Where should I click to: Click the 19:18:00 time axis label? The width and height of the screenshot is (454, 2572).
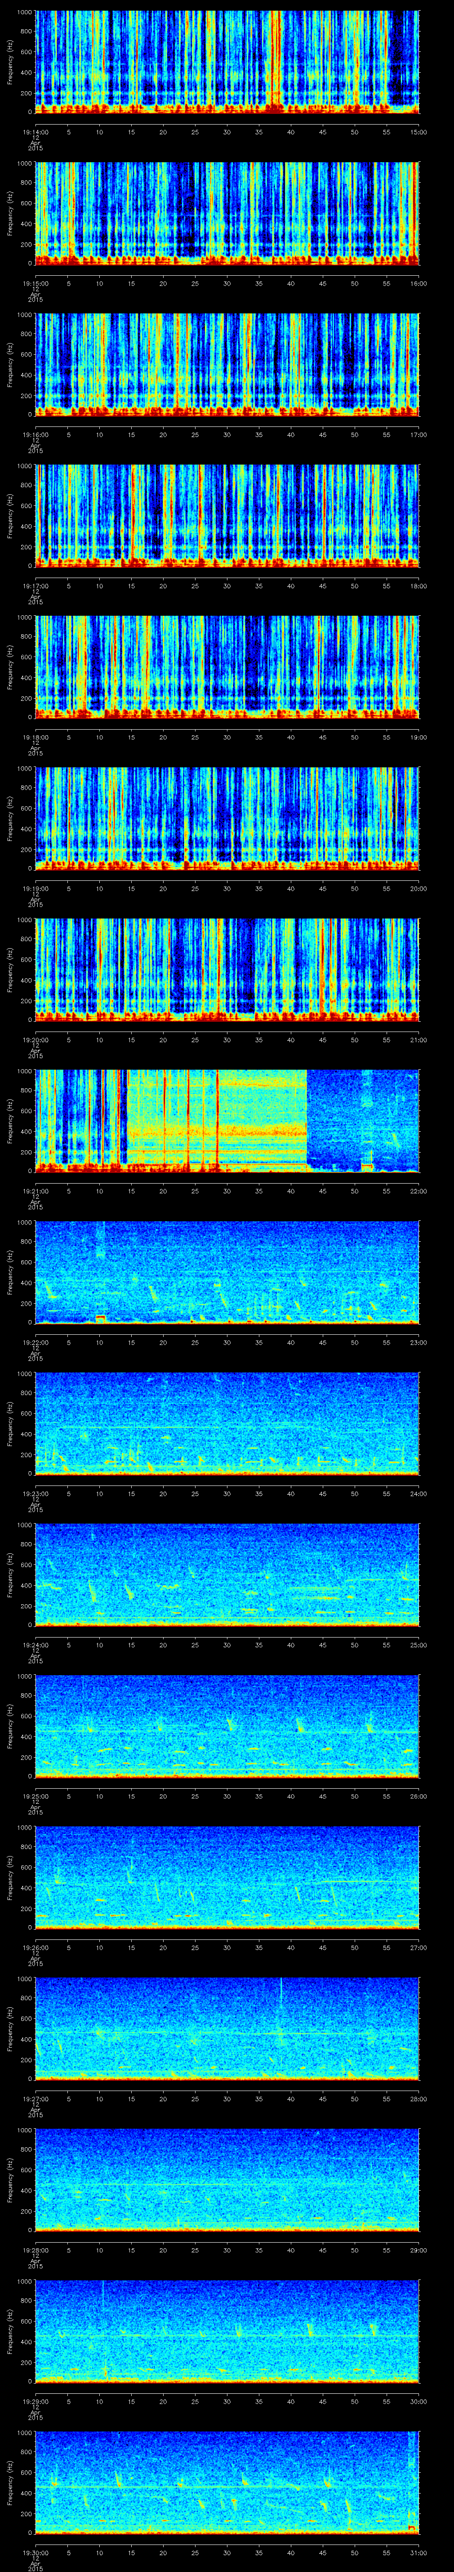(36, 737)
